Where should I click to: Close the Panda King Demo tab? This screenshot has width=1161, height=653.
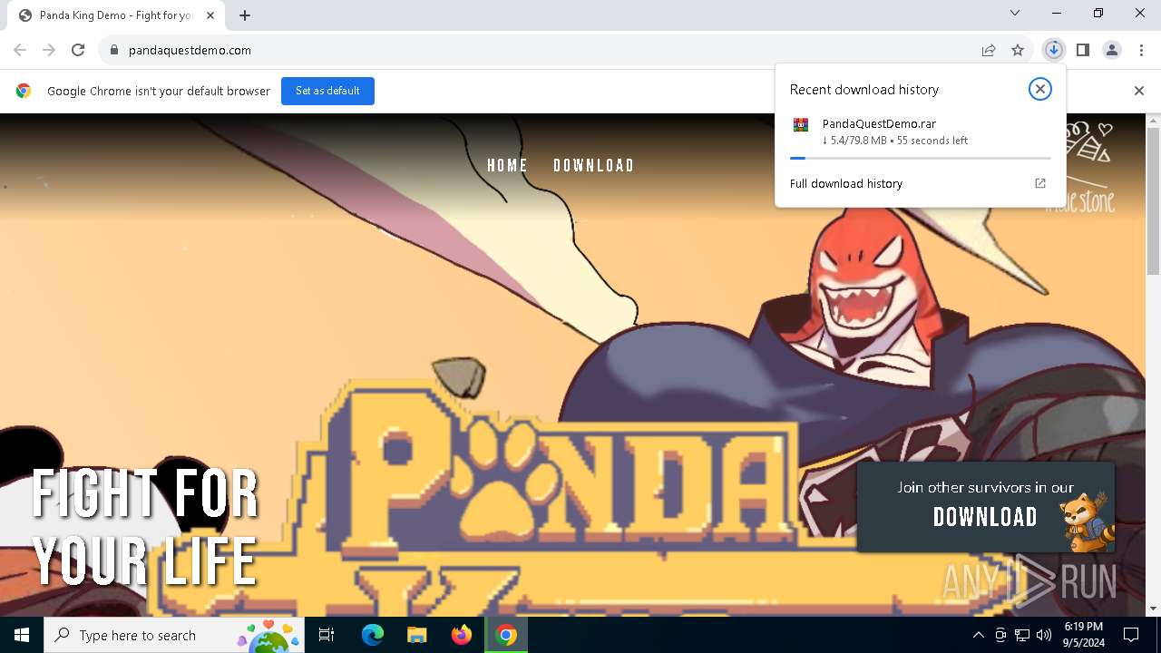pyautogui.click(x=210, y=15)
